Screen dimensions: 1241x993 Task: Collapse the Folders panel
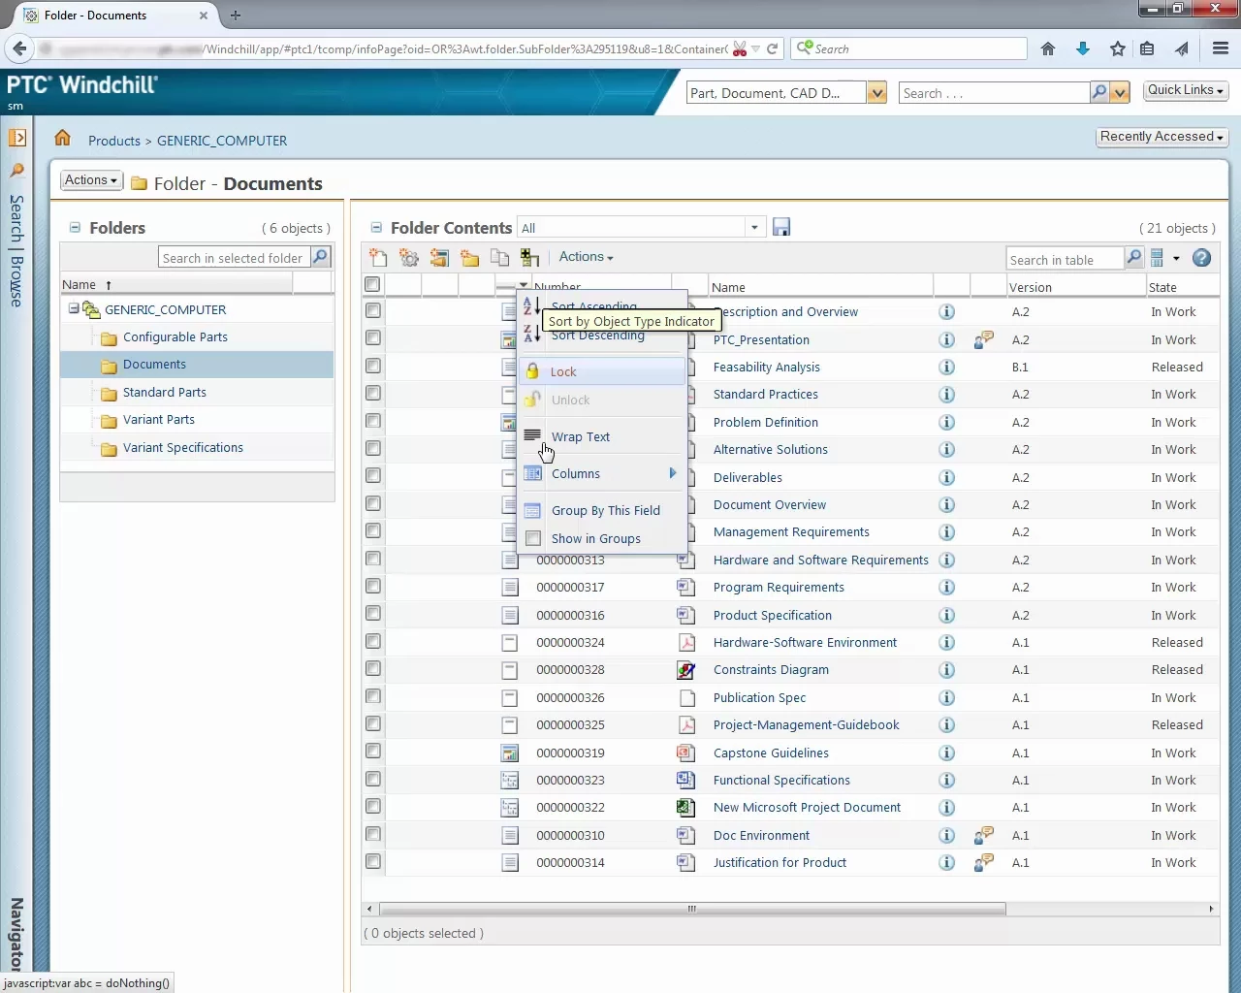(75, 228)
